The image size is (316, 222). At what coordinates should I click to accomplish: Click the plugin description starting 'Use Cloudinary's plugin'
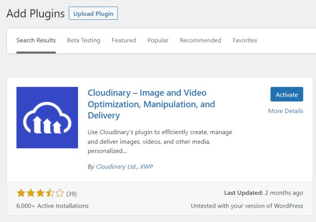(x=160, y=142)
